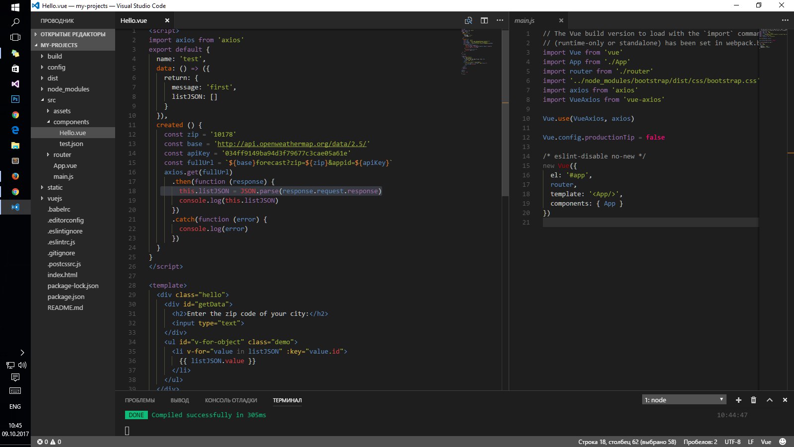Switch to Visual Studio in the taskbar
Viewport: 794px width, 447px height.
point(15,84)
